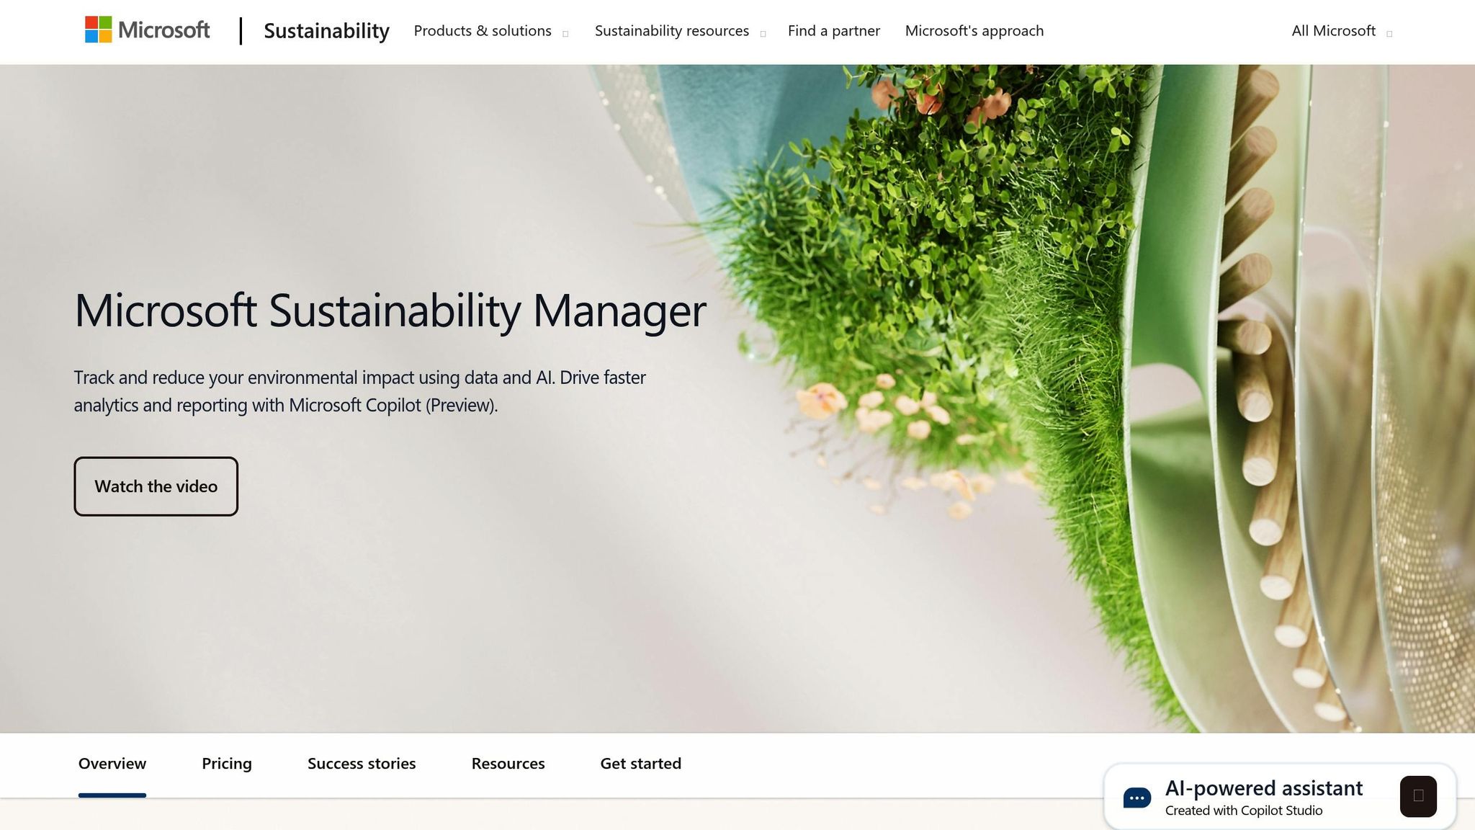
Task: Select the Overview tab
Action: [x=112, y=764]
